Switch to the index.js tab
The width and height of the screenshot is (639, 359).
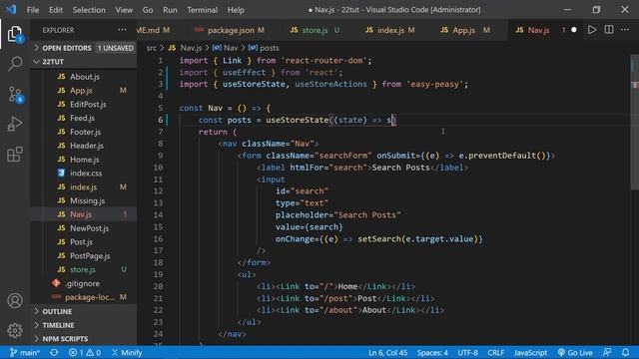[x=389, y=30]
